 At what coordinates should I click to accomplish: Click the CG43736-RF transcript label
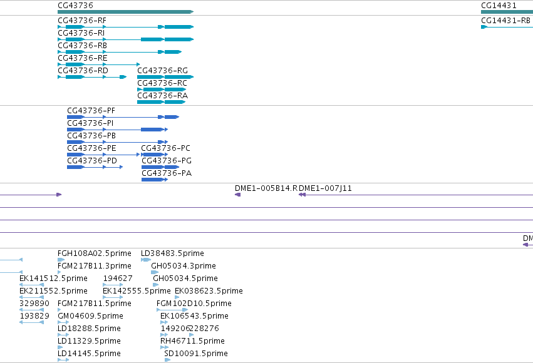(x=82, y=21)
